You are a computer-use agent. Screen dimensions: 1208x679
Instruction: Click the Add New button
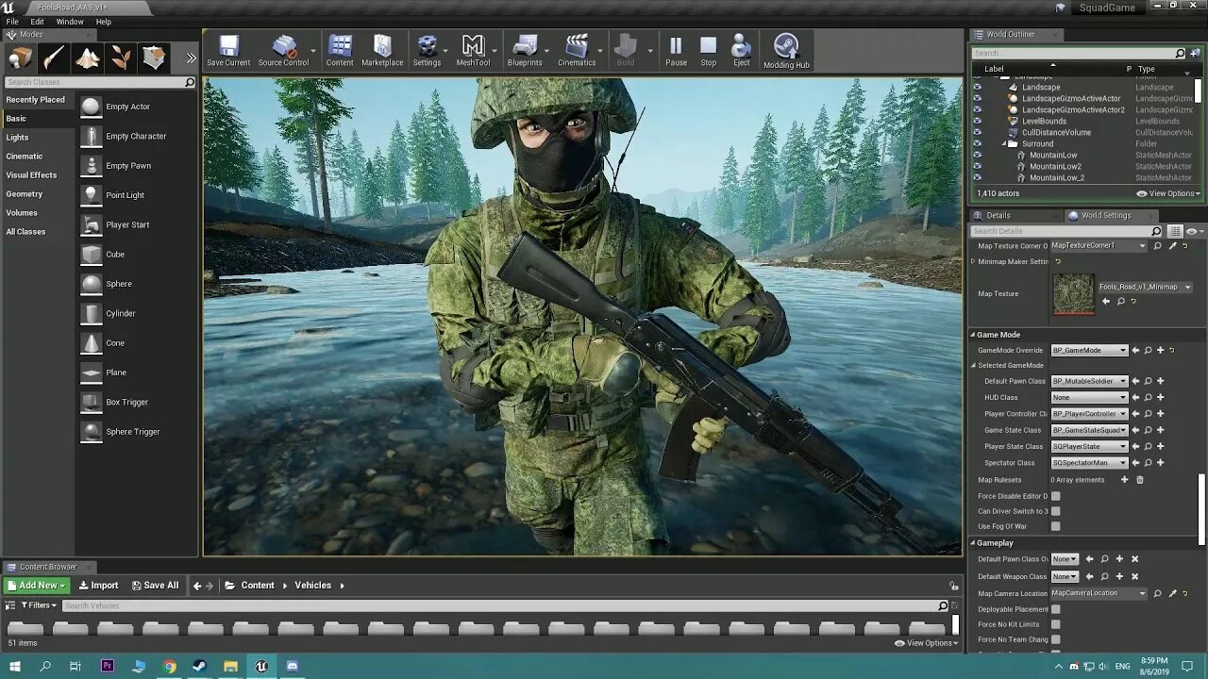click(37, 586)
